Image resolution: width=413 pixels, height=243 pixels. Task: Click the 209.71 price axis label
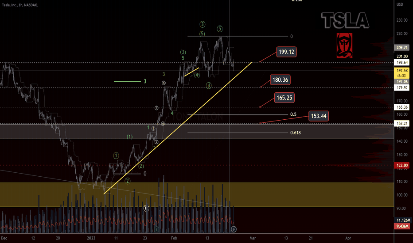pyautogui.click(x=402, y=48)
